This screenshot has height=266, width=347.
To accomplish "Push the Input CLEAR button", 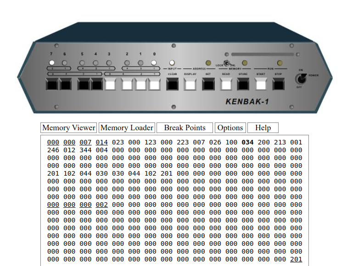I will pyautogui.click(x=173, y=84).
